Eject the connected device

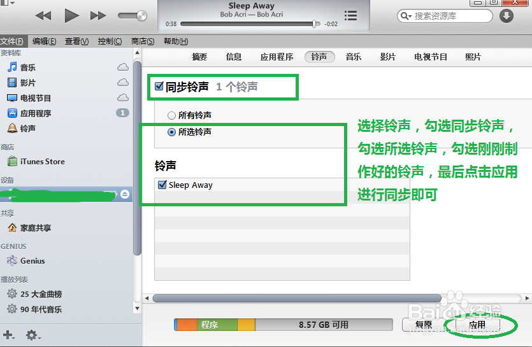[x=125, y=194]
